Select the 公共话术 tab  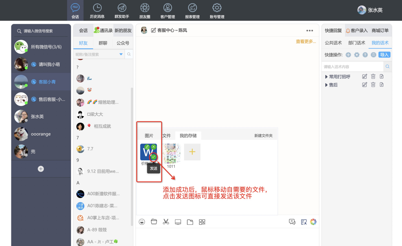(x=333, y=43)
